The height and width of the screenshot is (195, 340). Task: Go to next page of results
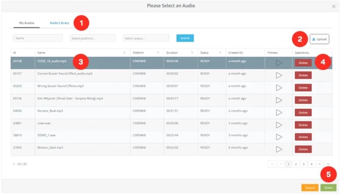click(319, 164)
